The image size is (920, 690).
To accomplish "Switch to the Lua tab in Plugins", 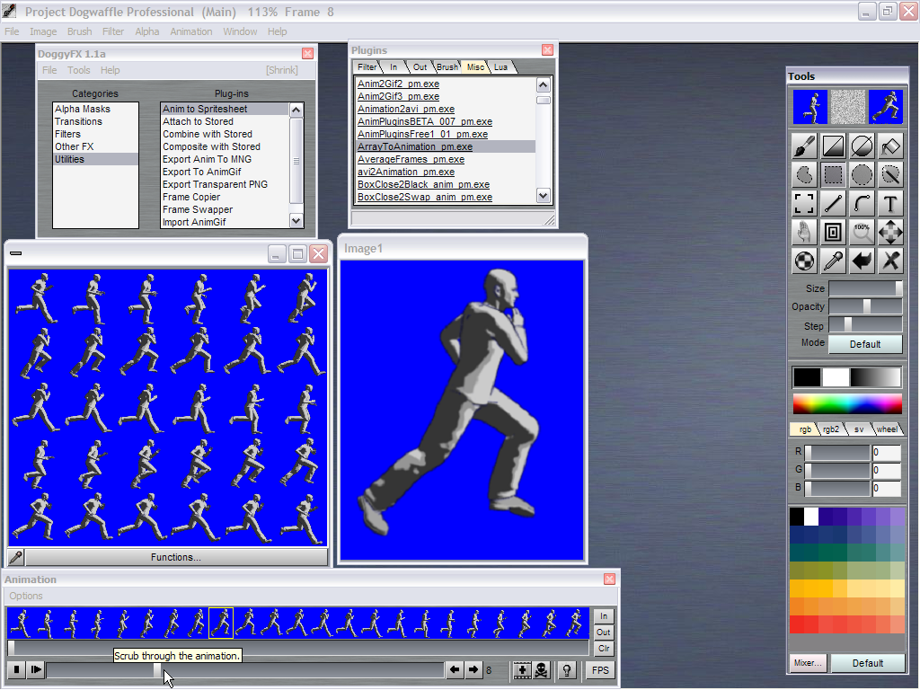I will click(500, 67).
